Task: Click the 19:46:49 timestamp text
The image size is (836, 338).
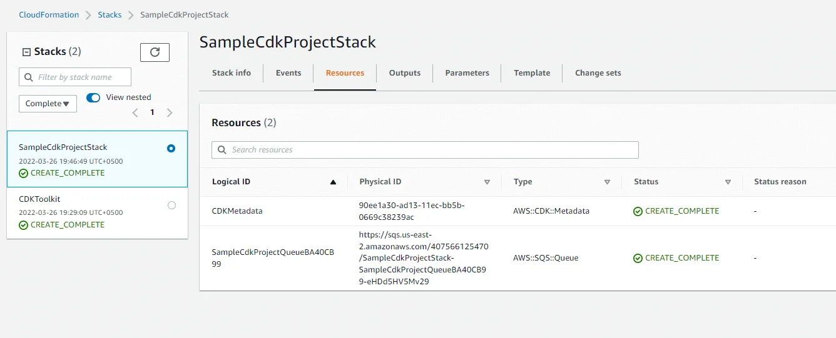Action: tap(71, 161)
